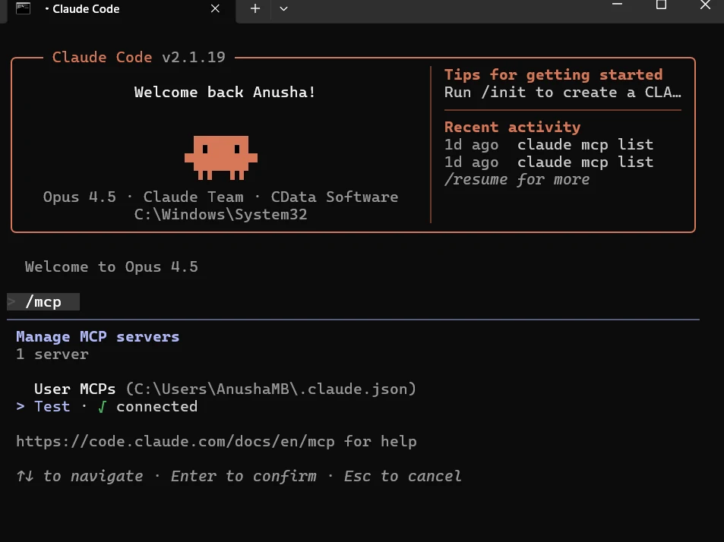724x542 pixels.
Task: Click the 'Run /init' tip text
Action: coord(562,93)
